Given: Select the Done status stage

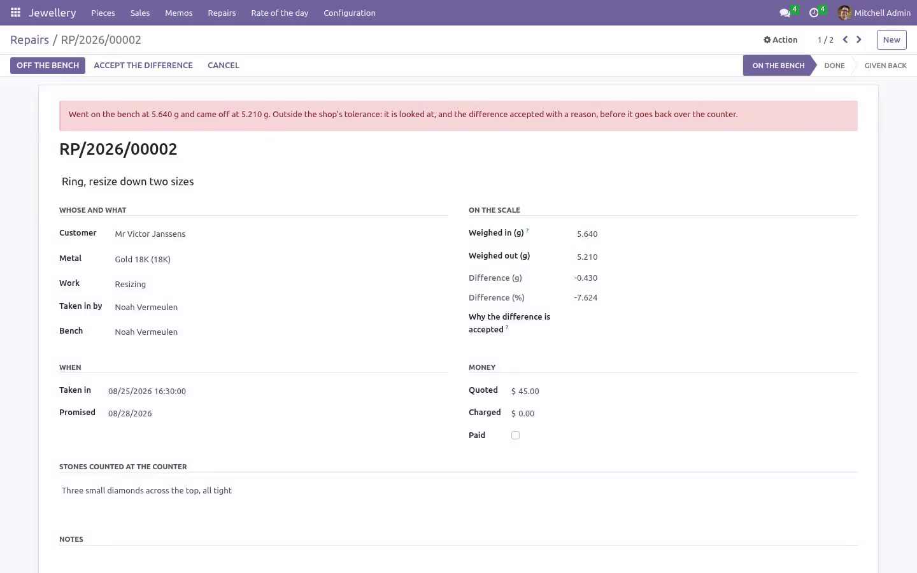Looking at the screenshot, I should (834, 66).
